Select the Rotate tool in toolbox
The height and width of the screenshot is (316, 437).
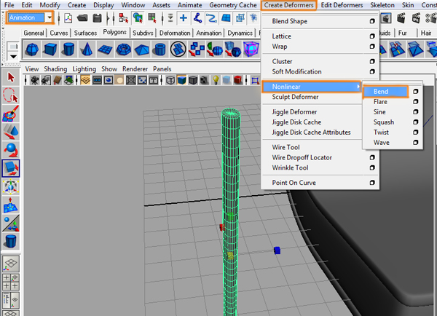click(x=11, y=150)
